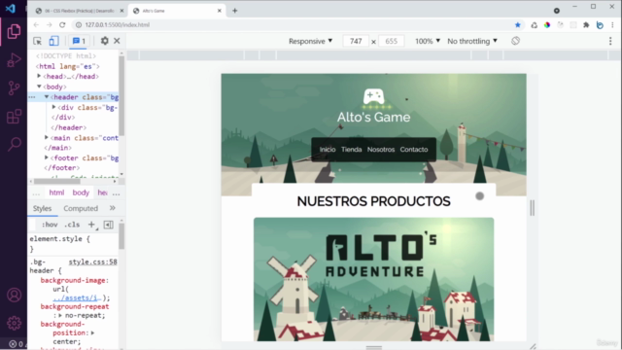Toggle .cls class editor

pyautogui.click(x=72, y=225)
